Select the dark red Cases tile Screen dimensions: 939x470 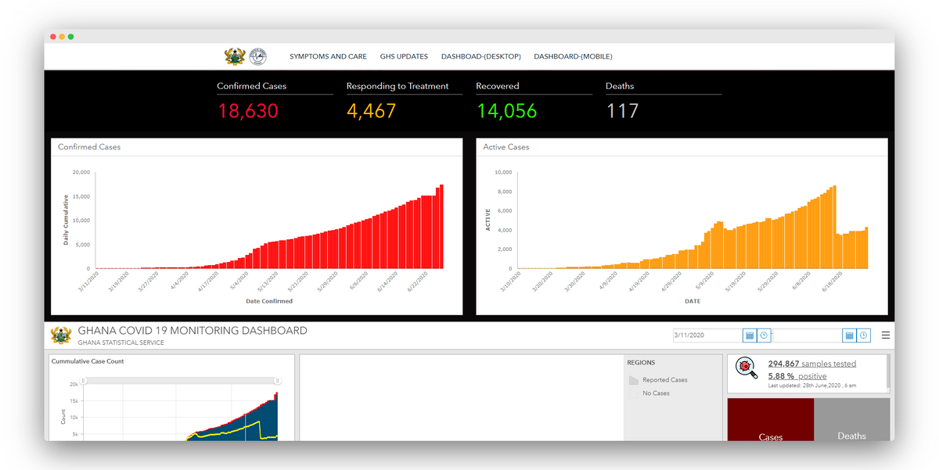point(771,420)
